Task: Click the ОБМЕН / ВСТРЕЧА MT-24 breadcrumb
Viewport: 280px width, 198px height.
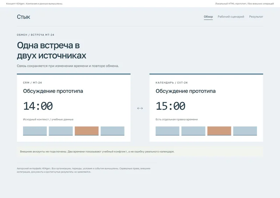Action: (36, 35)
